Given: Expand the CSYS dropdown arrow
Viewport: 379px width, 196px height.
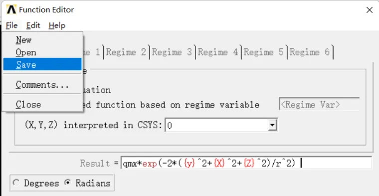Looking at the screenshot, I should [272, 125].
